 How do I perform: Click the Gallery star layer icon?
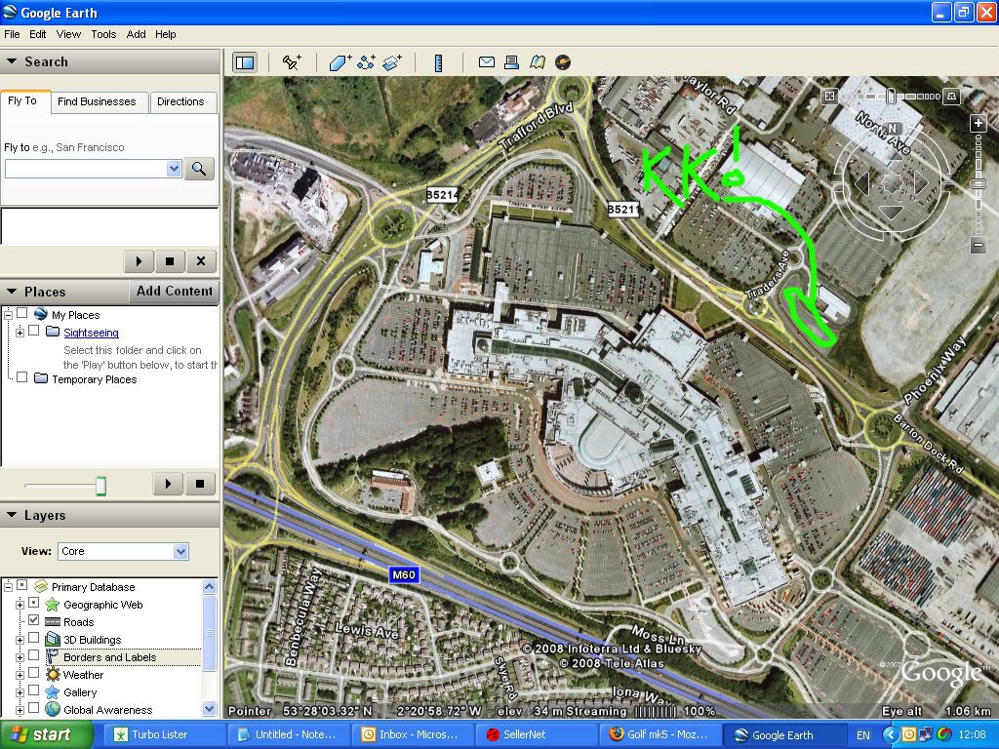pyautogui.click(x=53, y=692)
